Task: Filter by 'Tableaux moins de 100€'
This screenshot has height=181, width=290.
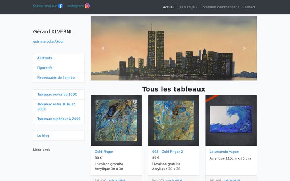Action: [59, 95]
